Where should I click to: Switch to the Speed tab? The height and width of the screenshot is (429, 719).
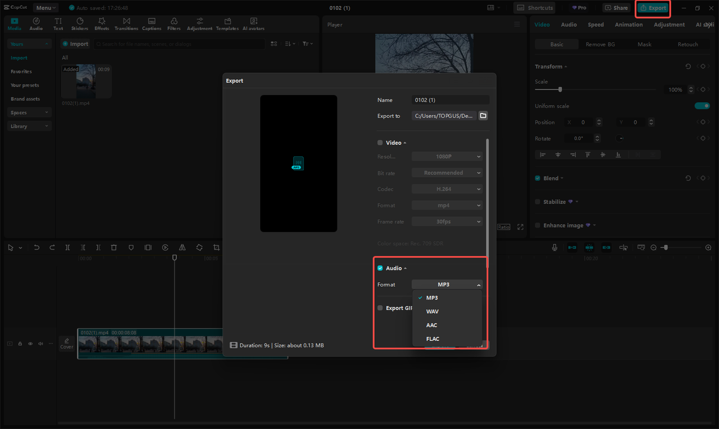click(595, 24)
